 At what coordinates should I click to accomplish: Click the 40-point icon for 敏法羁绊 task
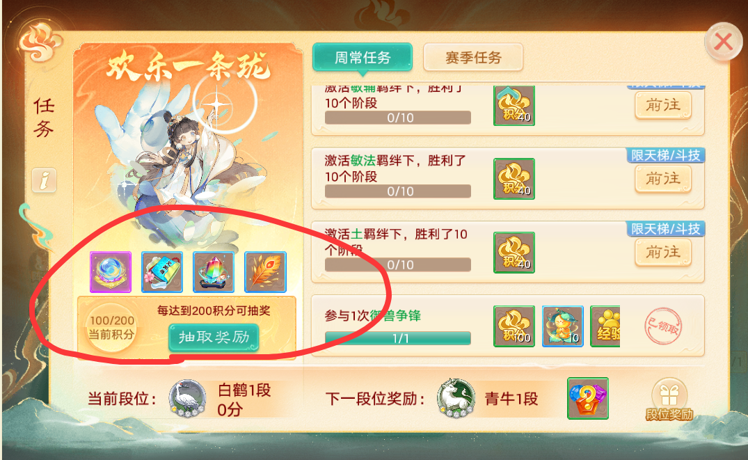tap(514, 178)
